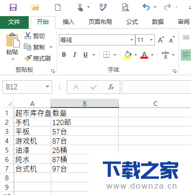Select cell containing 台式机
This screenshot has height=195, width=191.
33,169
